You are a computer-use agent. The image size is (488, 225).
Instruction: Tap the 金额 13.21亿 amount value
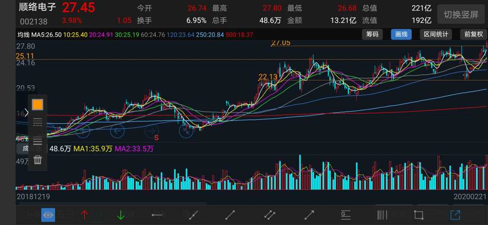coord(343,21)
